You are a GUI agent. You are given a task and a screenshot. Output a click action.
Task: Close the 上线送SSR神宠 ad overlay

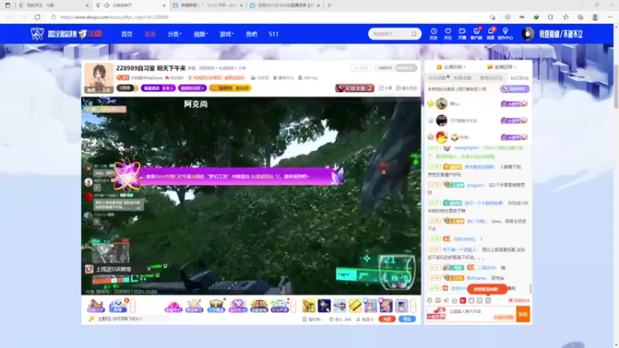click(x=149, y=268)
